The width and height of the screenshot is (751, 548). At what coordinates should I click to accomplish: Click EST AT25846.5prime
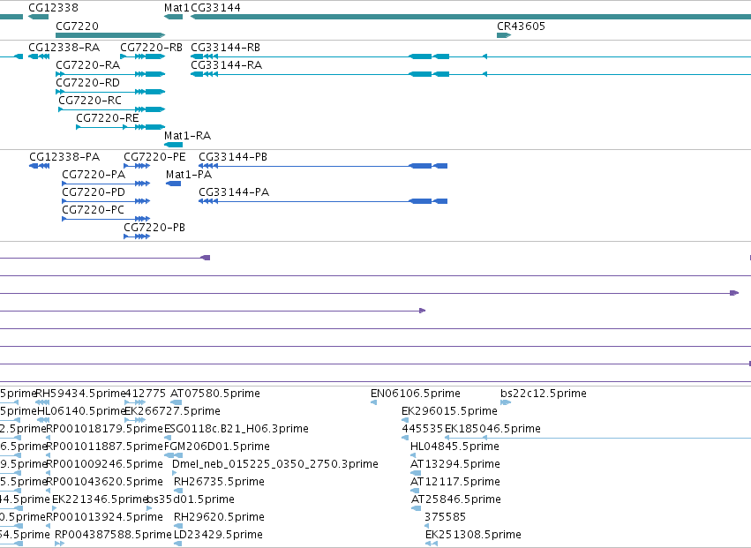[417, 508]
